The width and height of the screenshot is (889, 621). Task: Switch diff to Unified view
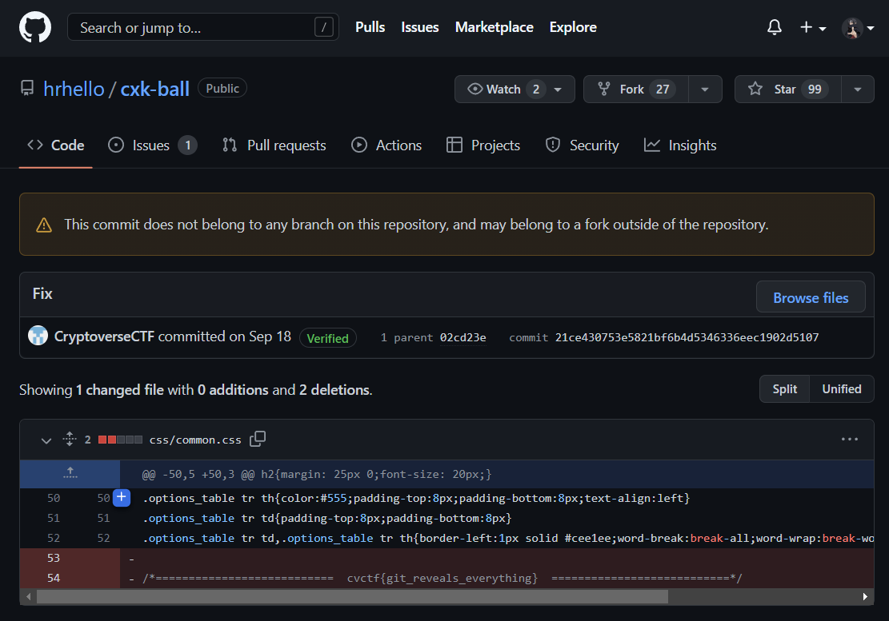[841, 389]
